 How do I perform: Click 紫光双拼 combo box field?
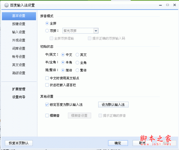pos(80,31)
